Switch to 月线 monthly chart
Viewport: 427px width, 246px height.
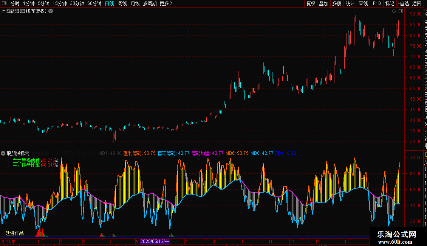click(135, 3)
